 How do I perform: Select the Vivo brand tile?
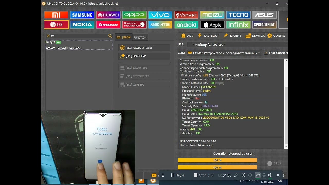[x=160, y=15]
